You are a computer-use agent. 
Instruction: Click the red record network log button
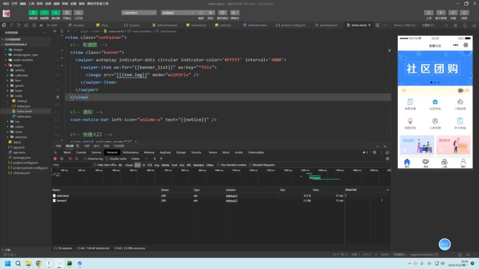[x=55, y=159]
